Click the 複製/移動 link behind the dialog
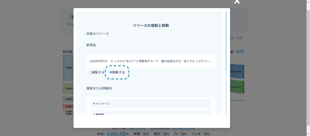310x136 pixels. coord(236,38)
